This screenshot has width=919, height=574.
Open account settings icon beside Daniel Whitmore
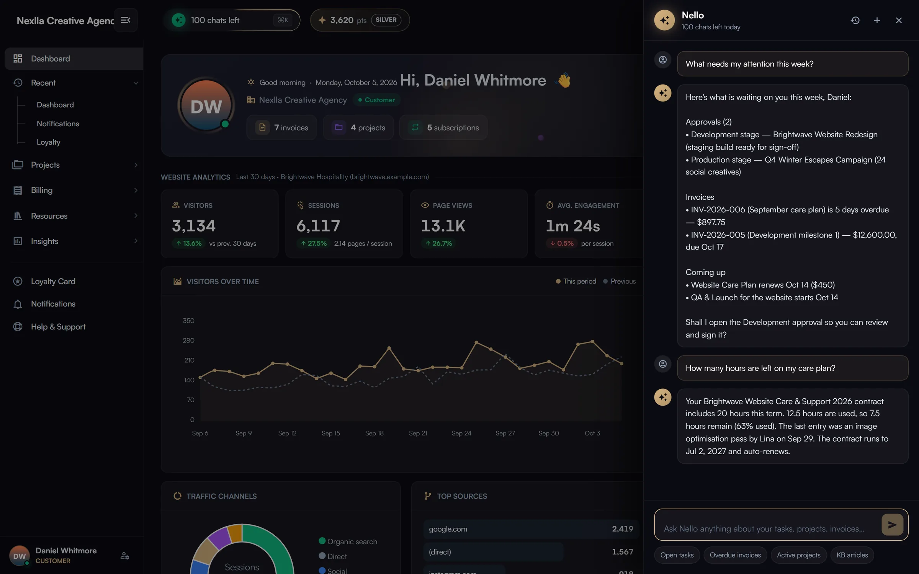click(125, 556)
